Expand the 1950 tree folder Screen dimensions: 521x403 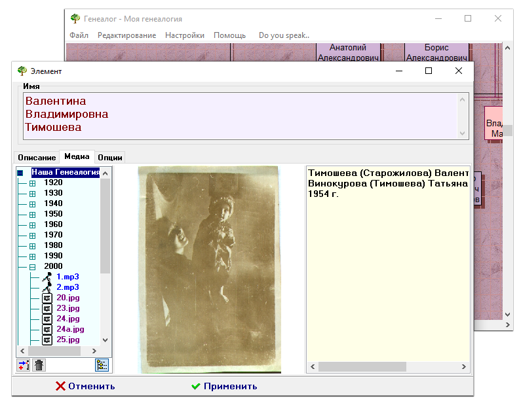(32, 214)
